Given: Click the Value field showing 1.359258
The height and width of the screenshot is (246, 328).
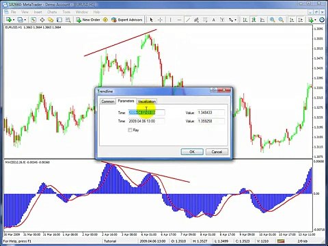Looking at the screenshot, I should click(x=211, y=121).
